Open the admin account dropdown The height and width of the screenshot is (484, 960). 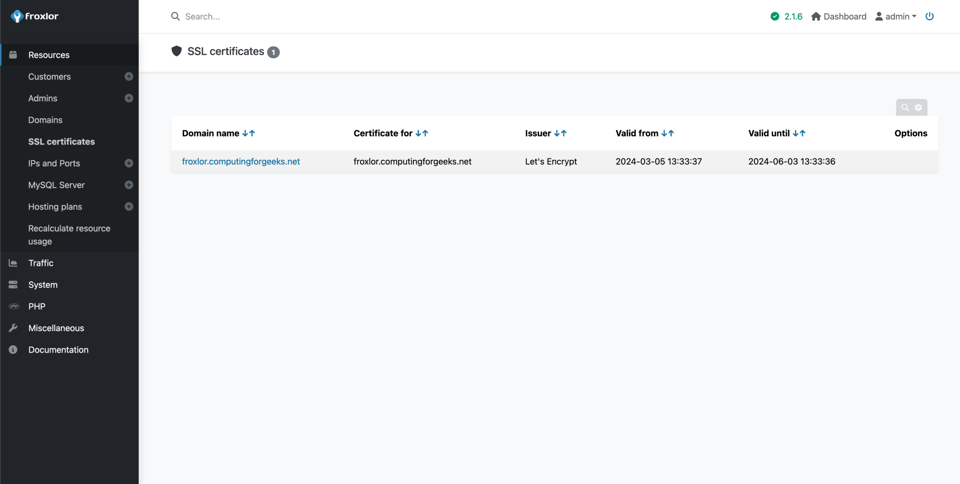tap(895, 16)
